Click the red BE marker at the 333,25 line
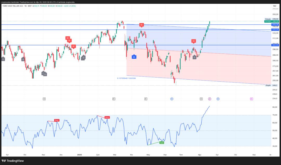 click(x=142, y=25)
